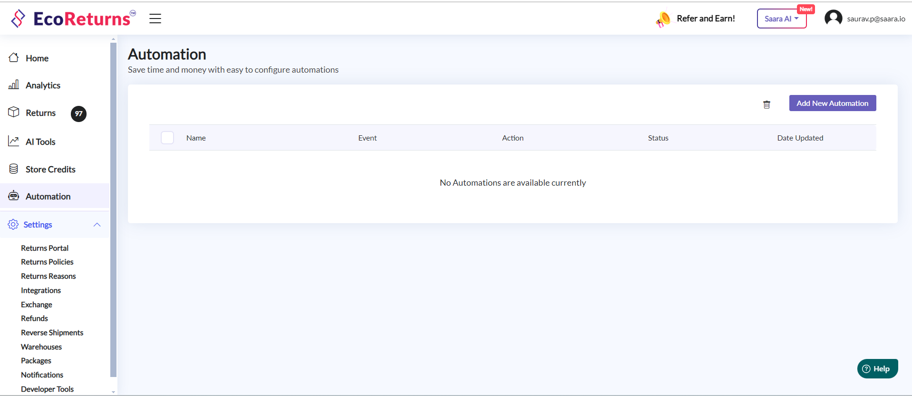Click the Home house icon in sidebar
Screen dimensions: 912x396
(14, 58)
